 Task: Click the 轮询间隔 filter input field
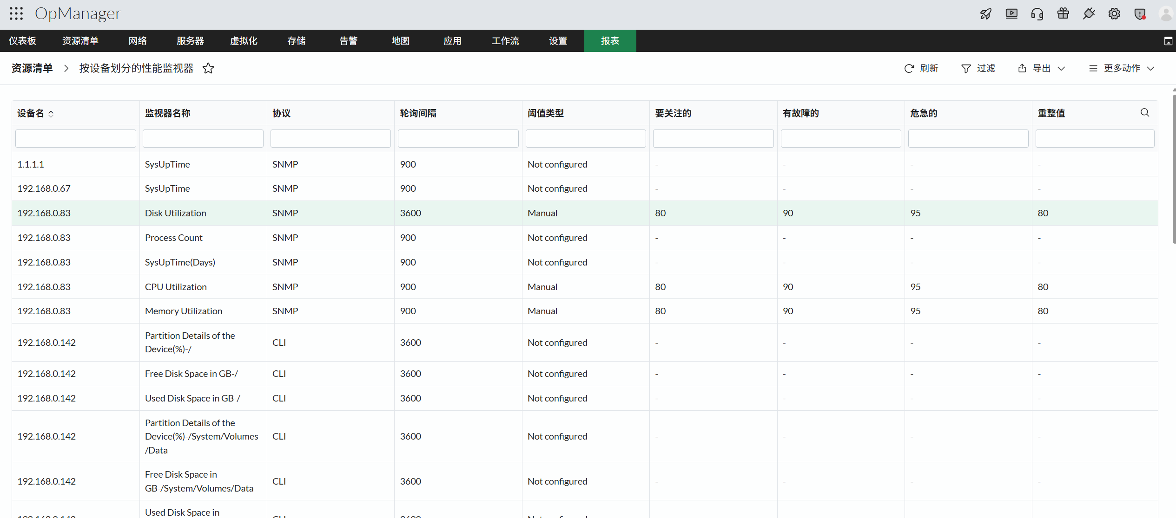pyautogui.click(x=458, y=139)
